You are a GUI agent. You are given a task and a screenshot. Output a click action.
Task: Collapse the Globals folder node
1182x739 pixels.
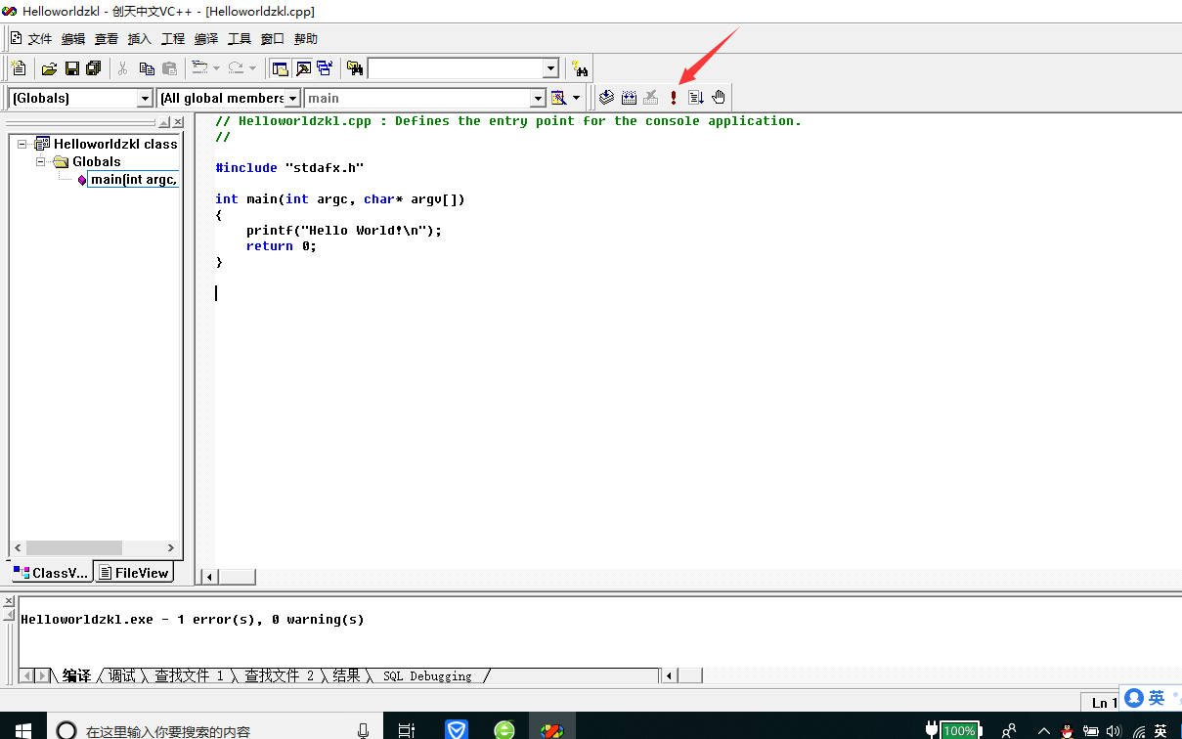click(x=42, y=161)
